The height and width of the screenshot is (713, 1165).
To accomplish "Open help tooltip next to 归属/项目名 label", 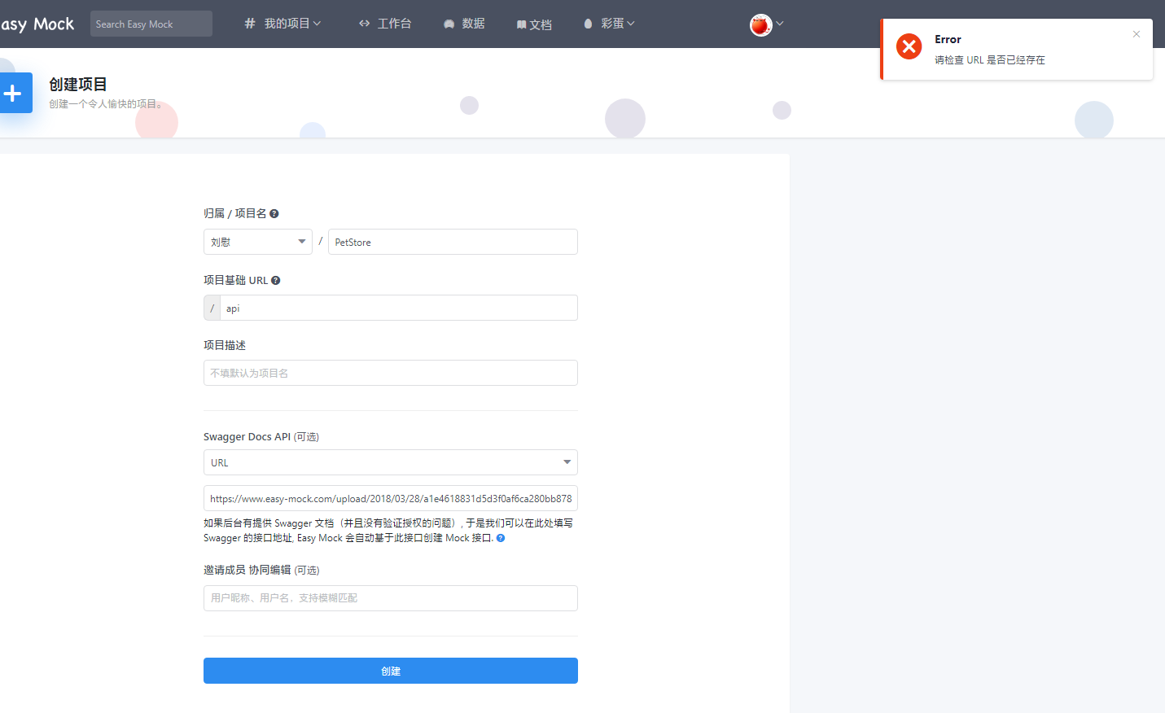I will click(x=274, y=212).
